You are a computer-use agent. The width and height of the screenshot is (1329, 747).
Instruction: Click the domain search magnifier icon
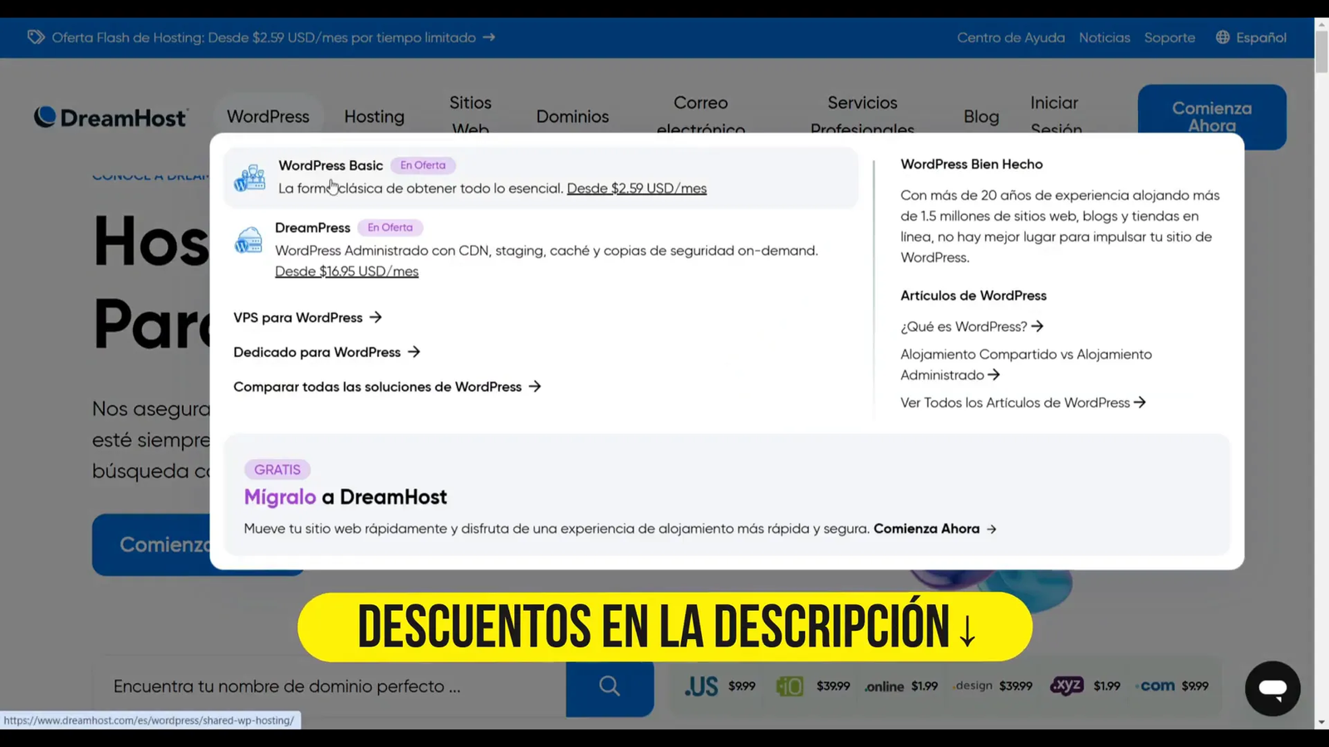609,686
